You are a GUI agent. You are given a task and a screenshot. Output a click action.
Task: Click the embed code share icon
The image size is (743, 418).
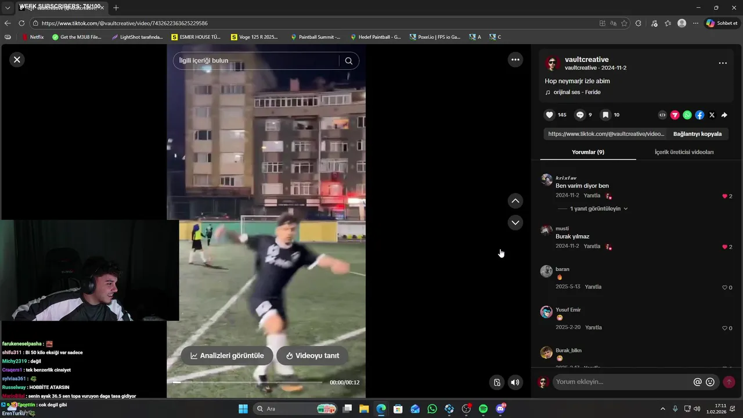662,115
